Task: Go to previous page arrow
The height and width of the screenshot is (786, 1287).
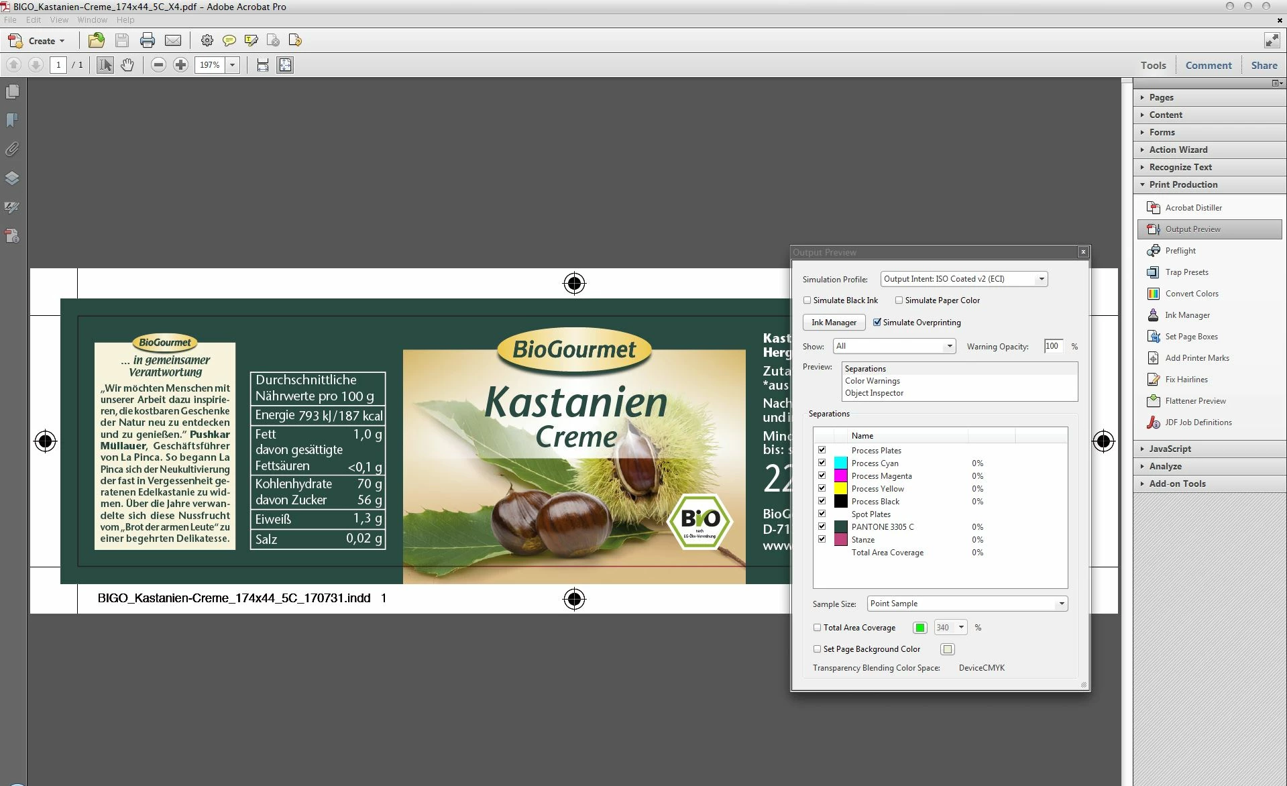Action: pyautogui.click(x=14, y=65)
